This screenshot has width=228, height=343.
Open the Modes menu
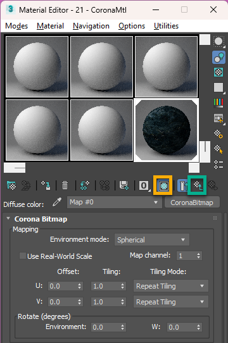click(x=16, y=26)
